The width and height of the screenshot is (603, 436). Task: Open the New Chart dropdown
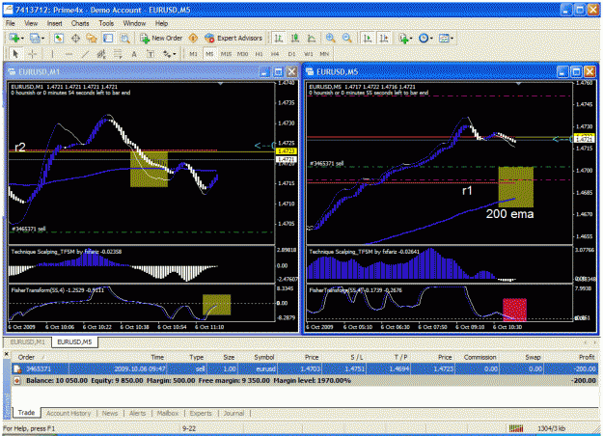[x=16, y=38]
